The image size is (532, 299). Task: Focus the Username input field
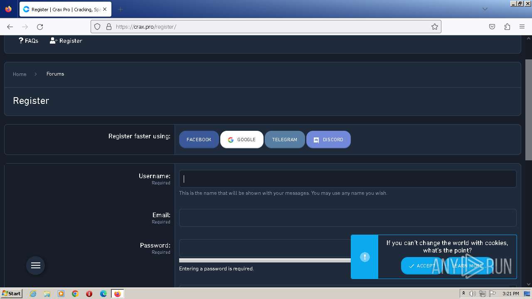tap(347, 179)
